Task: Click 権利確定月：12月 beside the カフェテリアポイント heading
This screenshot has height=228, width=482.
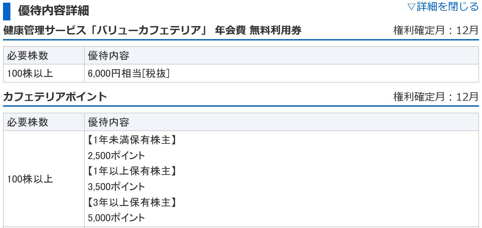Action: coord(436,97)
